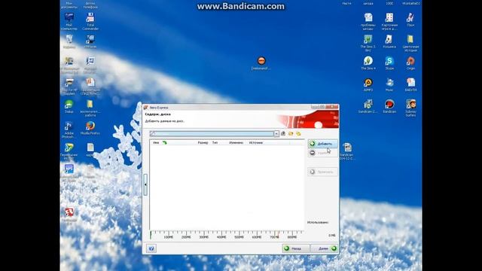Click the greyed Удалить (Delete) button
Viewport: 482px width, 271px height.
pyautogui.click(x=322, y=153)
